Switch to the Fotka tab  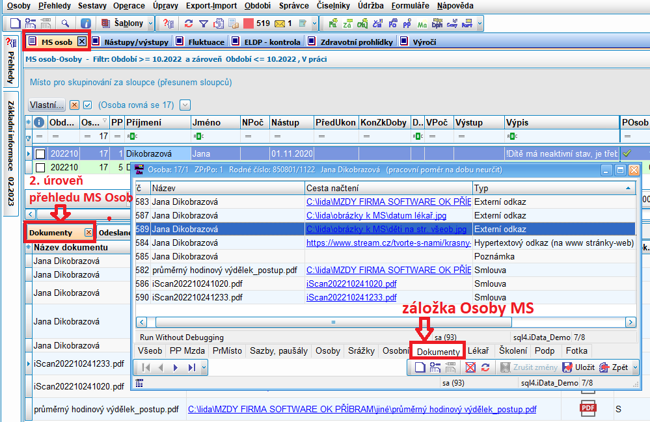(576, 350)
